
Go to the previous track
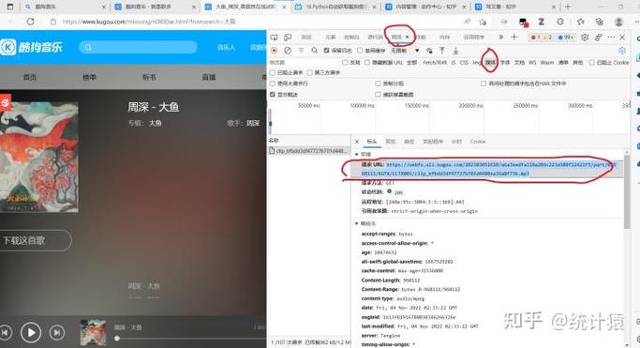point(6,333)
